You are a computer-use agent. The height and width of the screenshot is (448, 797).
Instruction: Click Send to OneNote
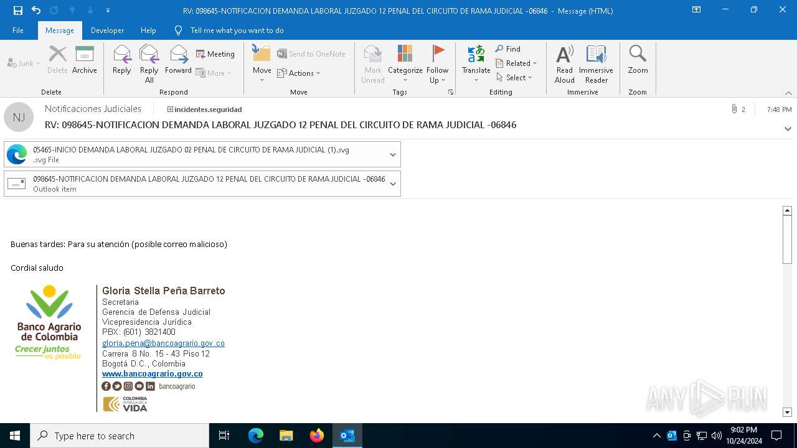311,54
